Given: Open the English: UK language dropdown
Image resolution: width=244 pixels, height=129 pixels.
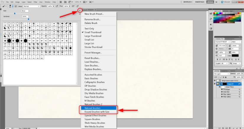Looking at the screenshot, I should pyautogui.click(x=222, y=63).
